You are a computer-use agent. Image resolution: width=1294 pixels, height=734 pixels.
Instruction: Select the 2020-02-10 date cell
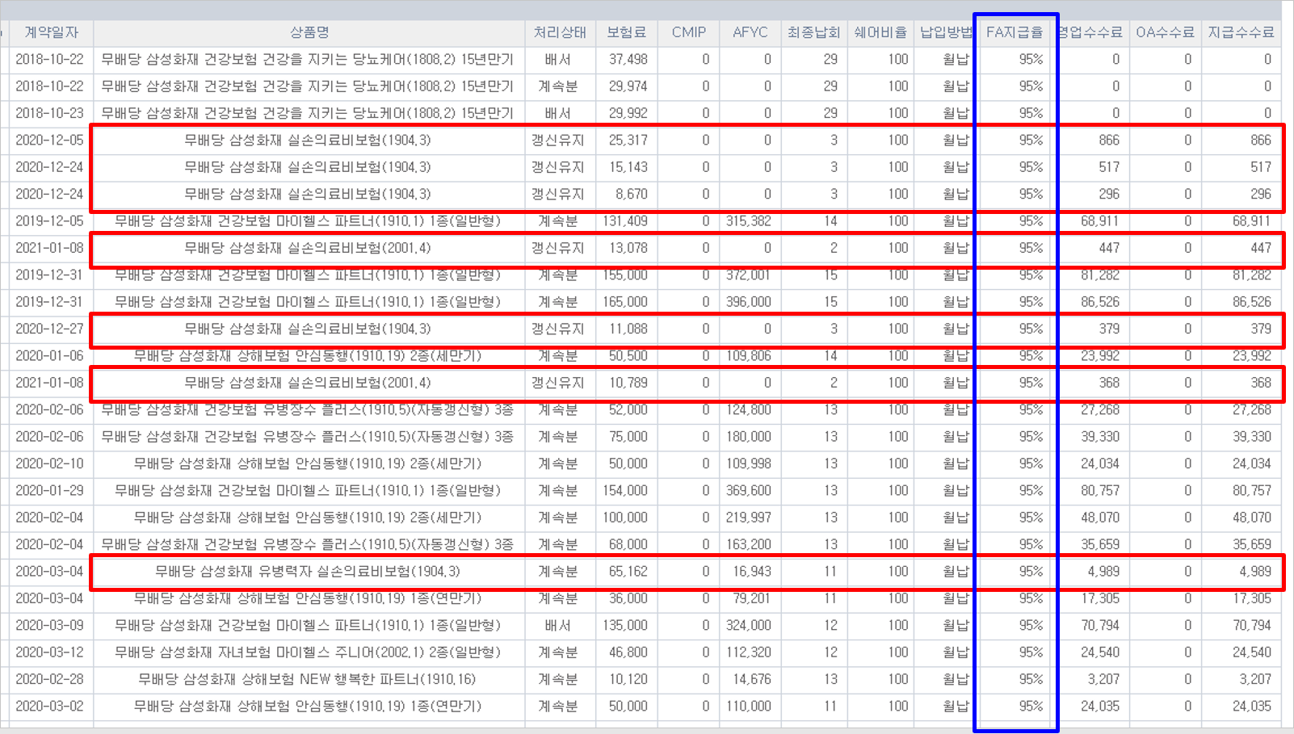[49, 463]
